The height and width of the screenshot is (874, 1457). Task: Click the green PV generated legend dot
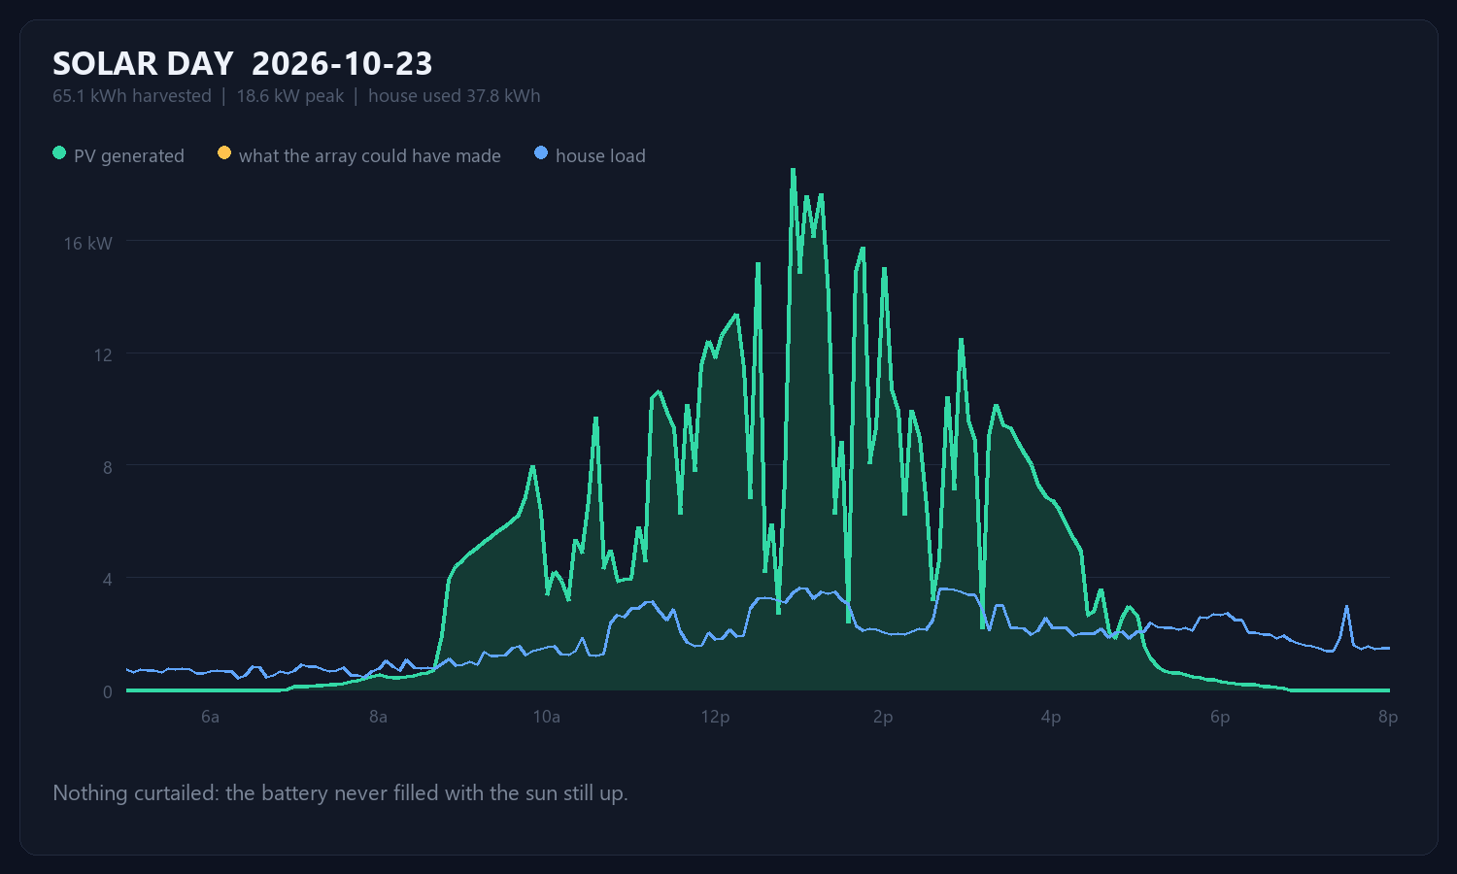[x=59, y=153]
